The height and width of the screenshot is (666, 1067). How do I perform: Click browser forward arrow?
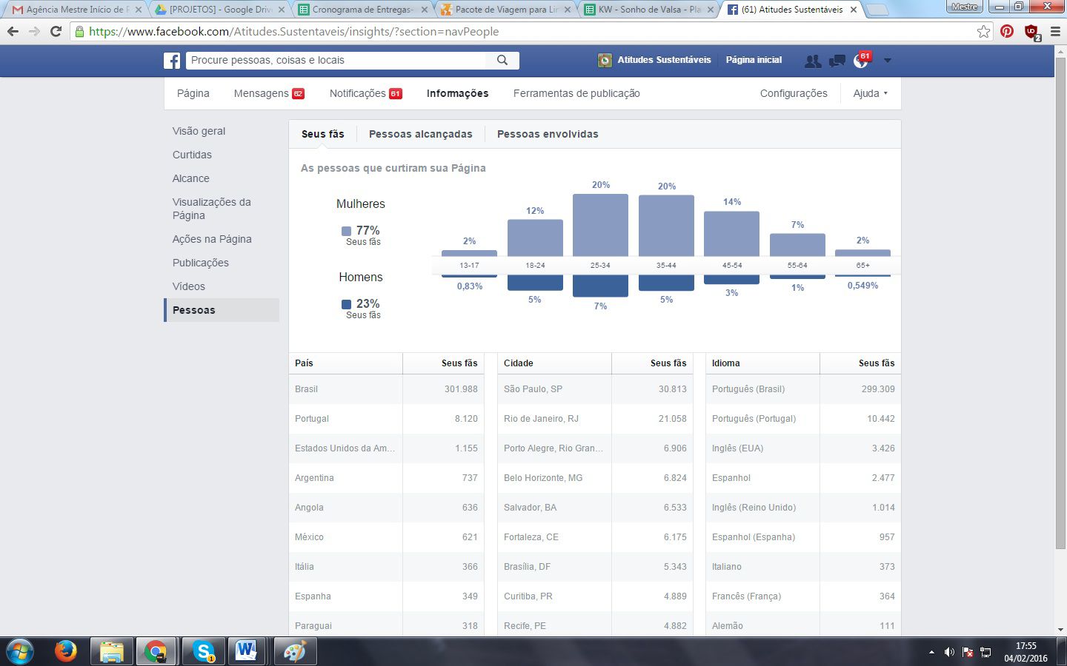[x=34, y=32]
